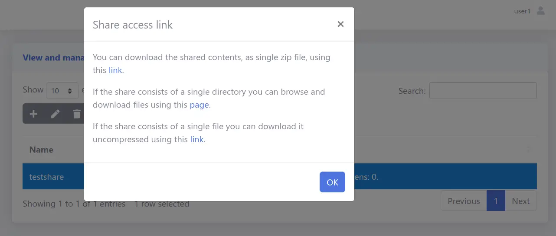
Task: Click the plus icon to add share
Action: [33, 114]
